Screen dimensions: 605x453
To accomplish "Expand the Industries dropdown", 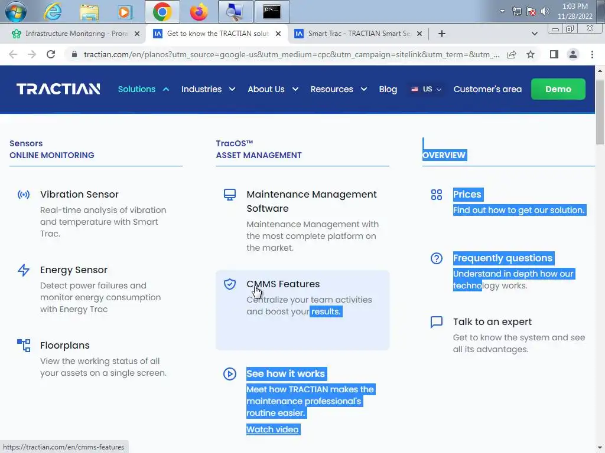I will pos(209,89).
